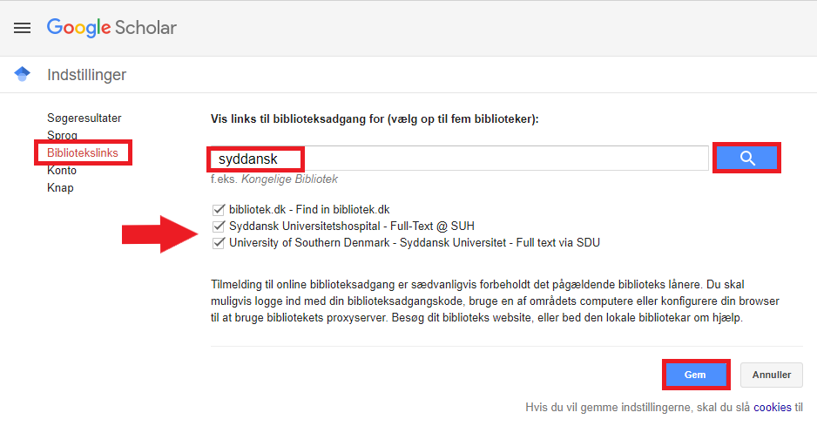Click the Annuller button
This screenshot has width=817, height=426.
pyautogui.click(x=771, y=375)
